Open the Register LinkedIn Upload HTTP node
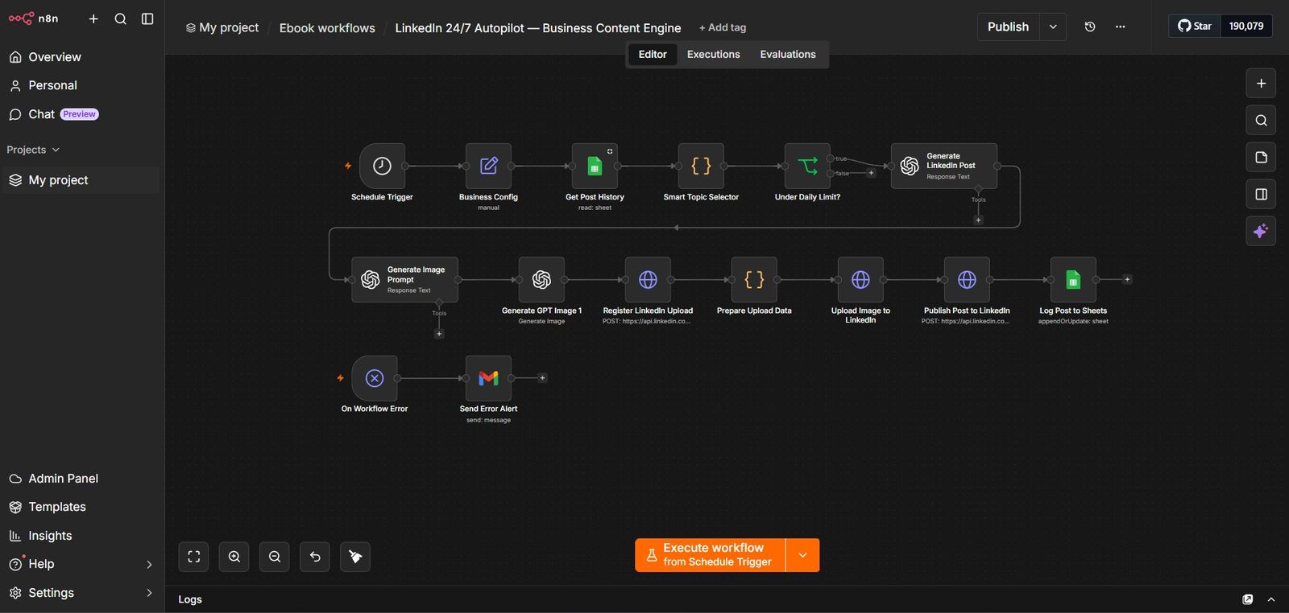1289x613 pixels. point(648,280)
